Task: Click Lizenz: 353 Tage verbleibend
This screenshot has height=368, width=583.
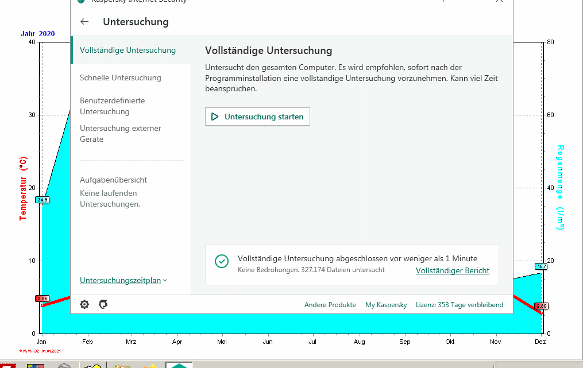Action: coord(460,305)
